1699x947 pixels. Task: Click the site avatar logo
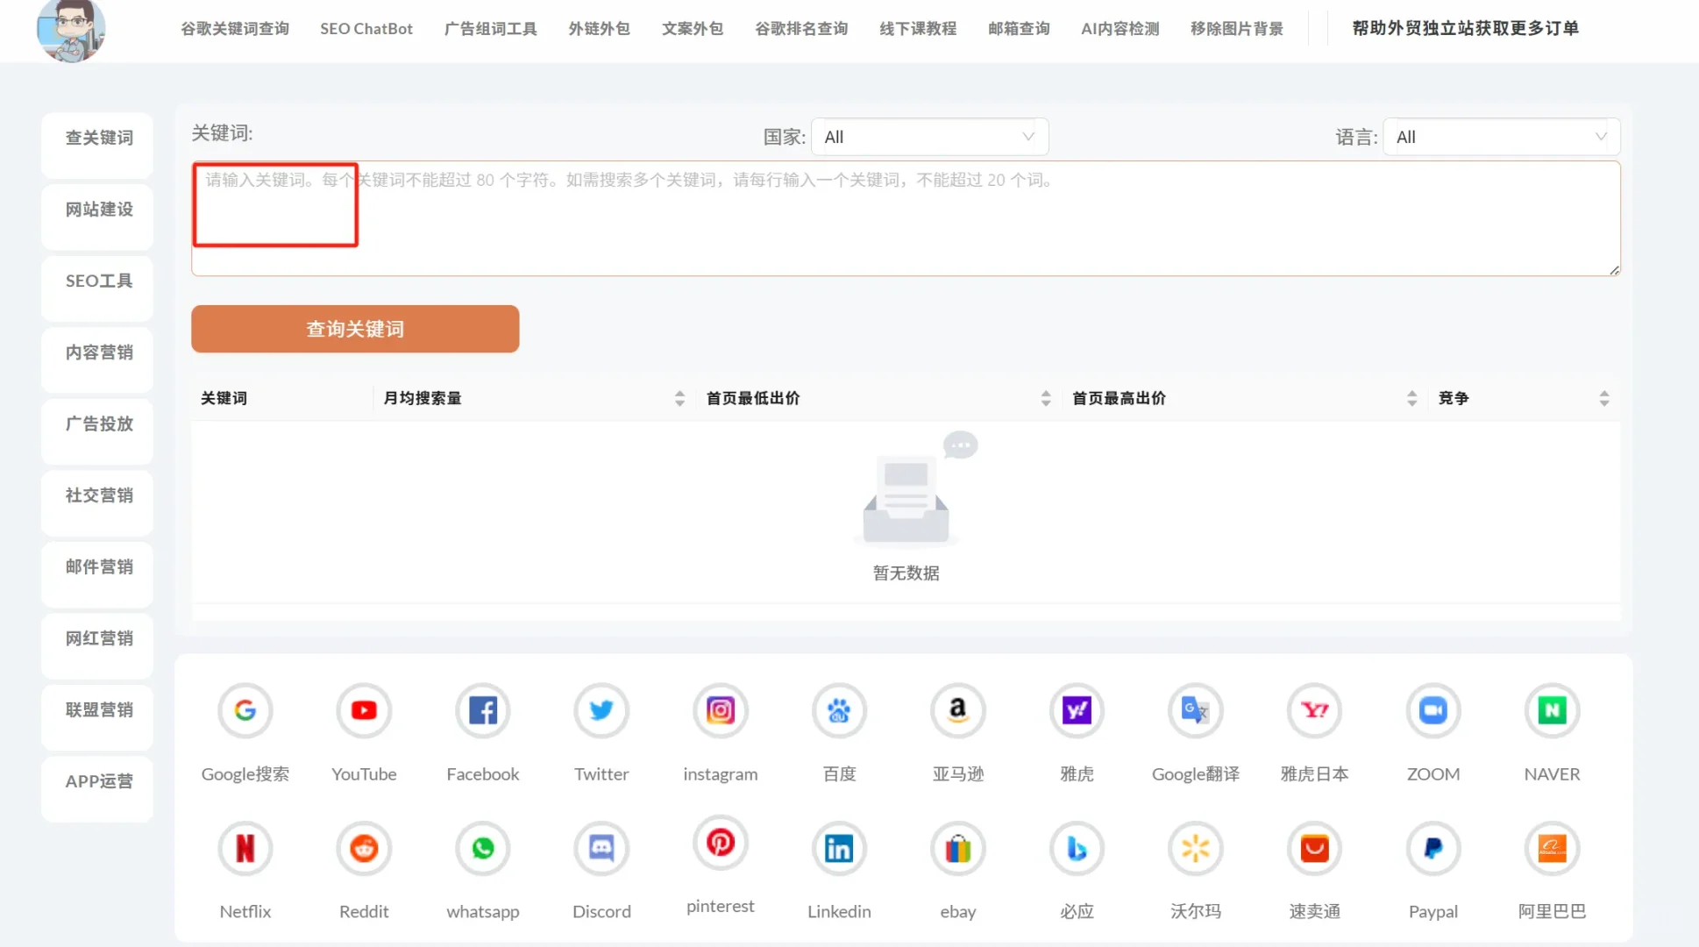[71, 30]
